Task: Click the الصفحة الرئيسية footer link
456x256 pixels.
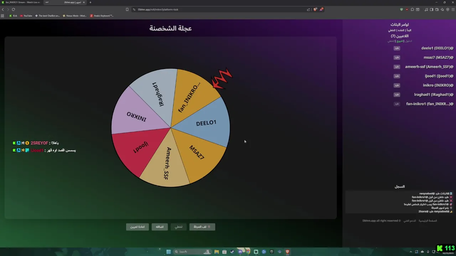Action: [x=427, y=221]
